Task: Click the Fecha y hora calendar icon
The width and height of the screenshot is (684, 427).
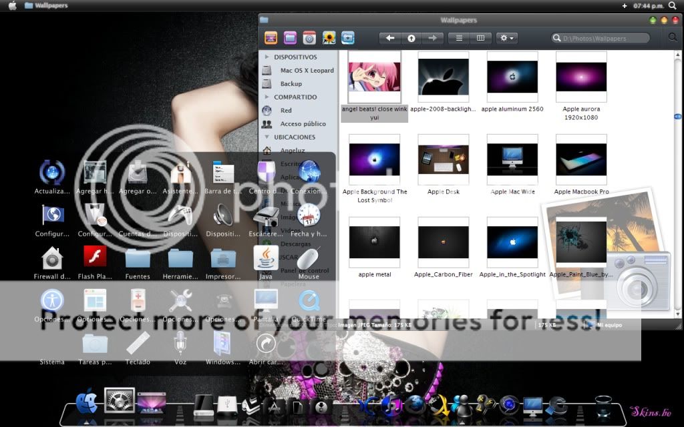Action: (x=309, y=216)
